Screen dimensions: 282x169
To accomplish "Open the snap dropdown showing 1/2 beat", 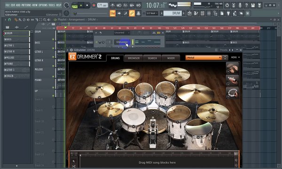I will pyautogui.click(x=152, y=13).
